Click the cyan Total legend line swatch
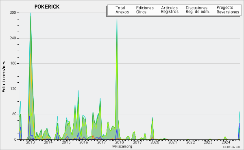Screen dimensions: 244x150 pos(111,8)
